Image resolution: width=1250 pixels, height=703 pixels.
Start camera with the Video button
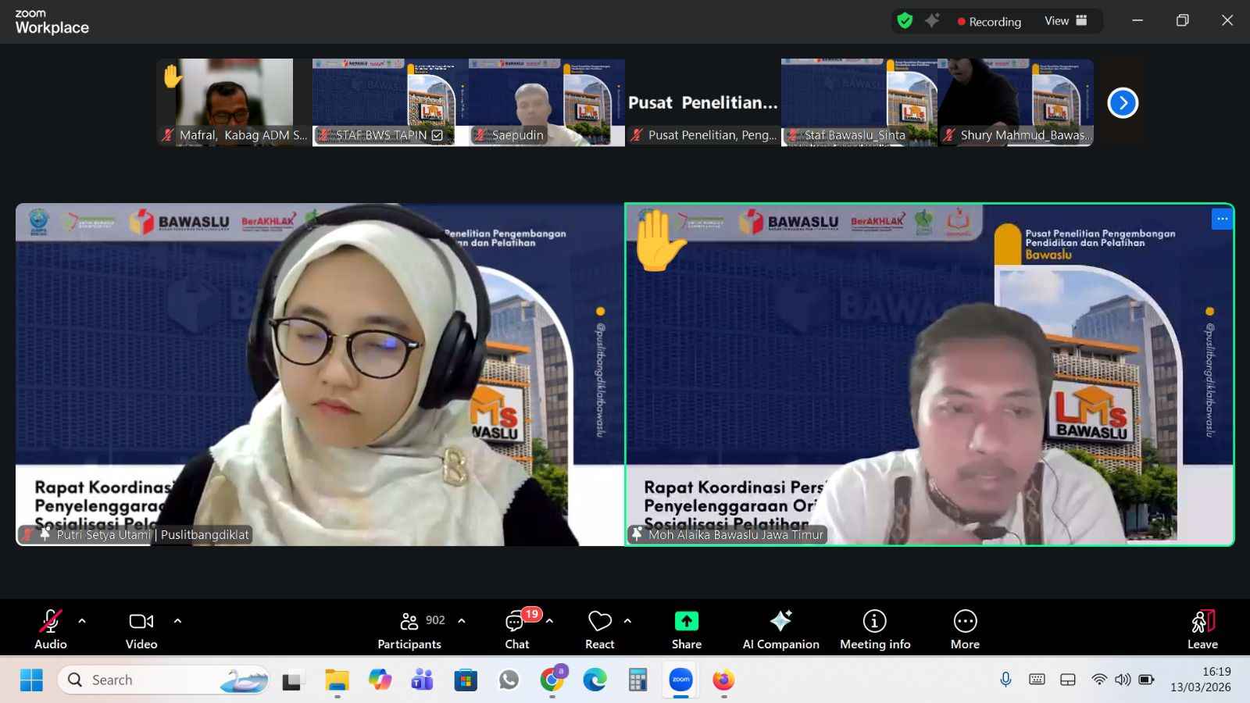(x=141, y=629)
